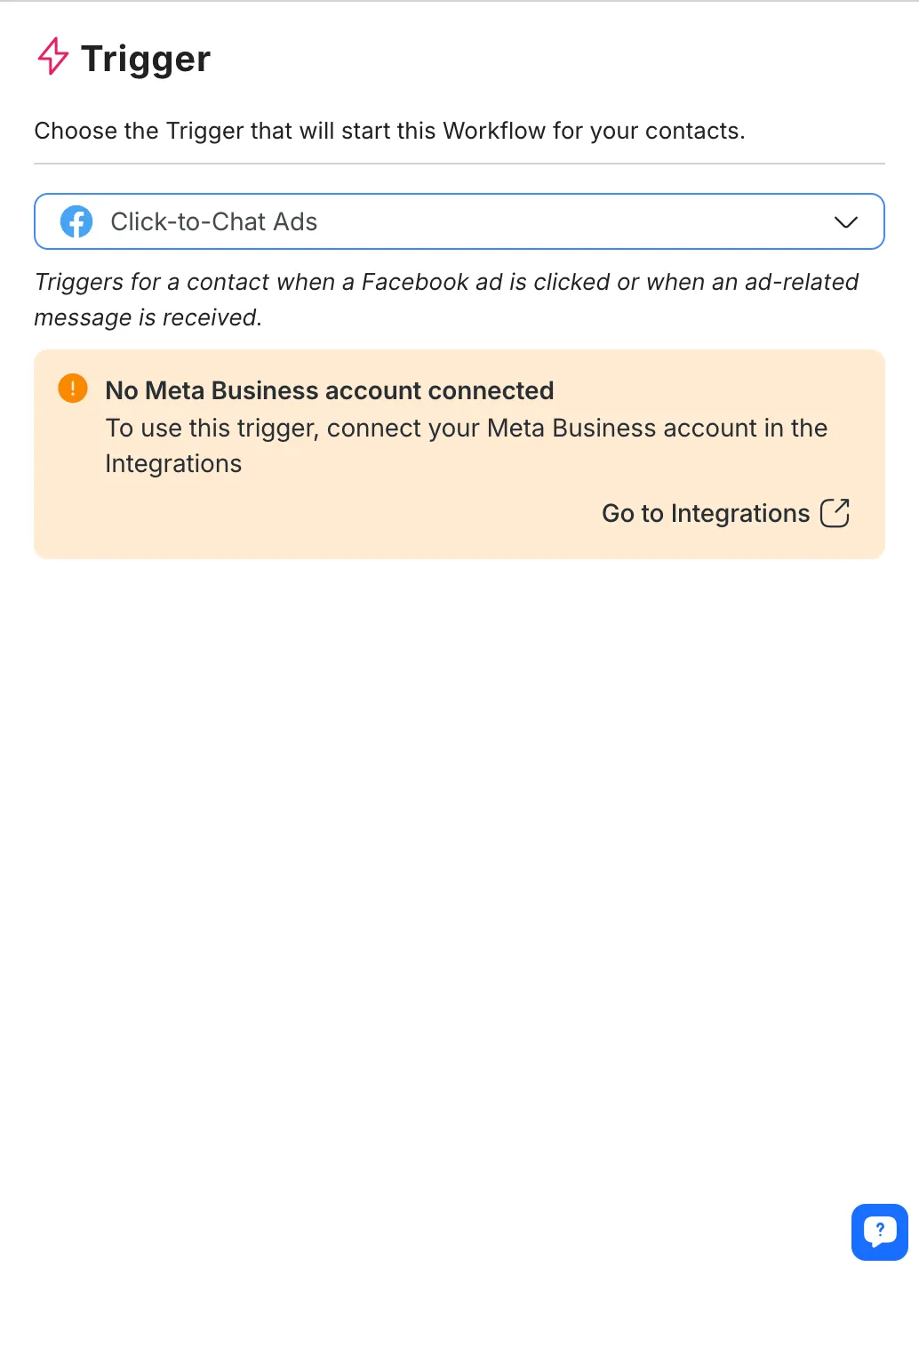Click the word "Integrations" ending the warning message
This screenshot has height=1355, width=919.
[173, 463]
